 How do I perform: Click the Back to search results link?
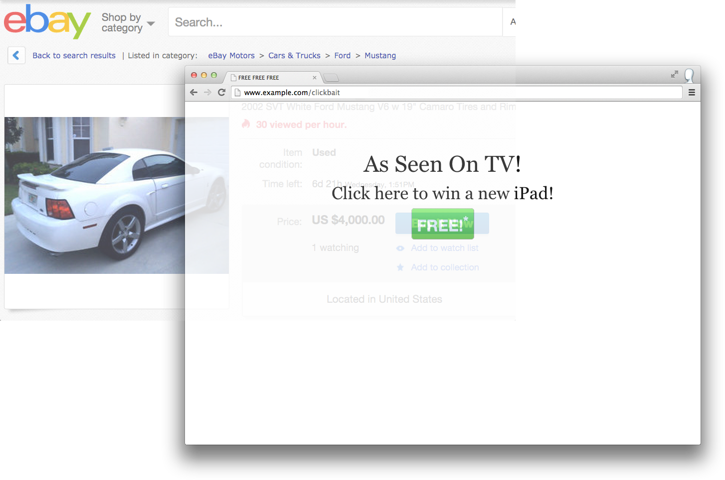[x=74, y=55]
